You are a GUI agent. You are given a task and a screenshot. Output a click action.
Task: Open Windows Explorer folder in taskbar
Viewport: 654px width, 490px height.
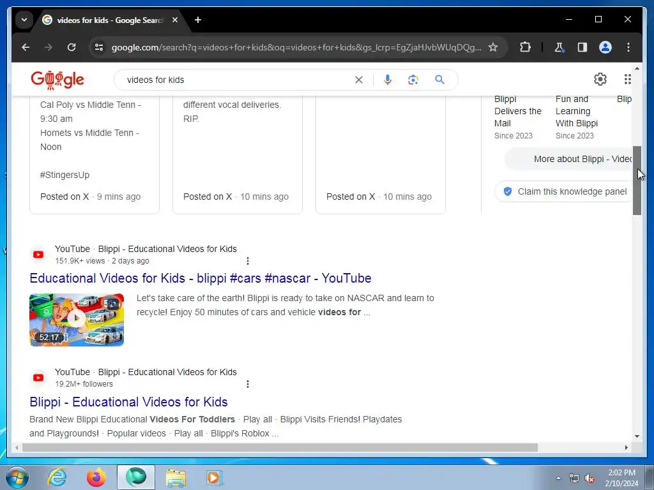click(x=176, y=477)
